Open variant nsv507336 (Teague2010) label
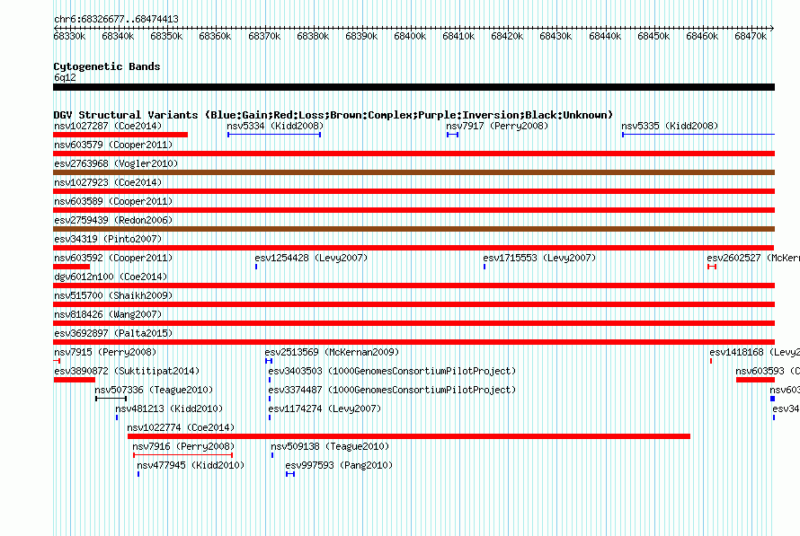The height and width of the screenshot is (536, 800). click(154, 390)
